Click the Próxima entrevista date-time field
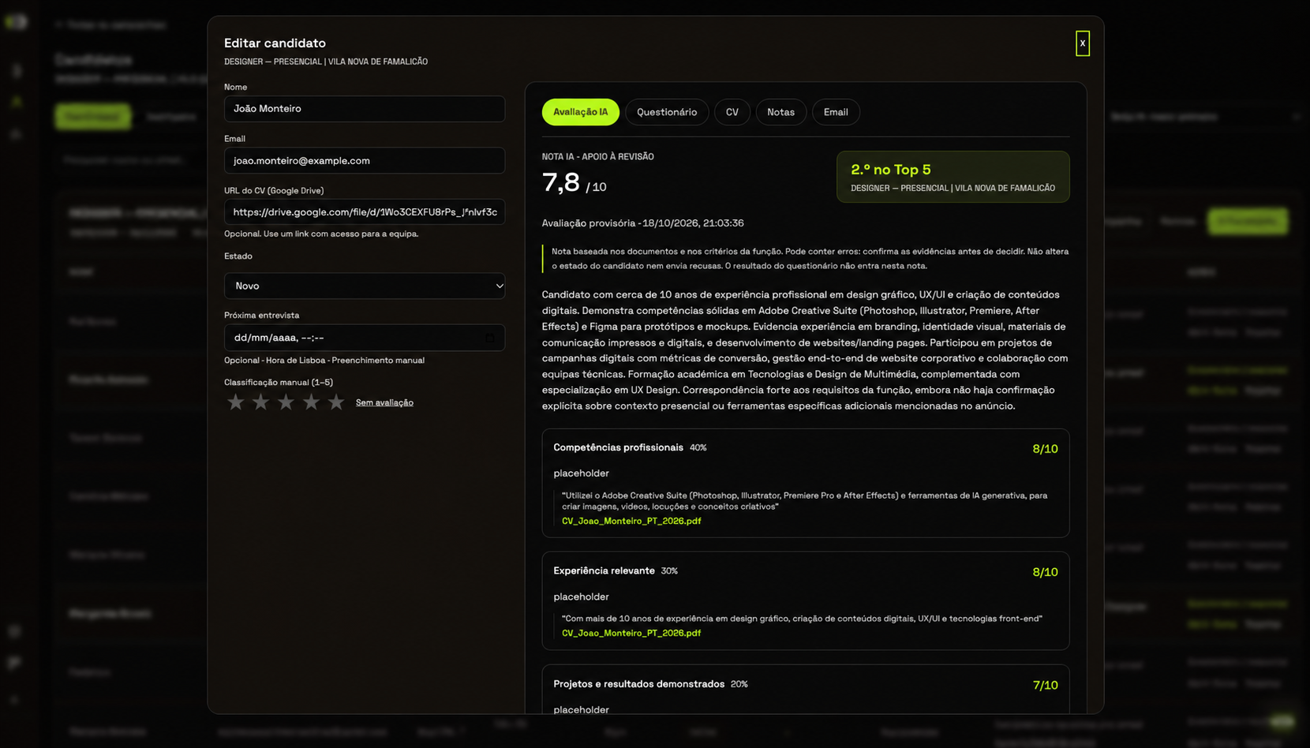 coord(365,338)
